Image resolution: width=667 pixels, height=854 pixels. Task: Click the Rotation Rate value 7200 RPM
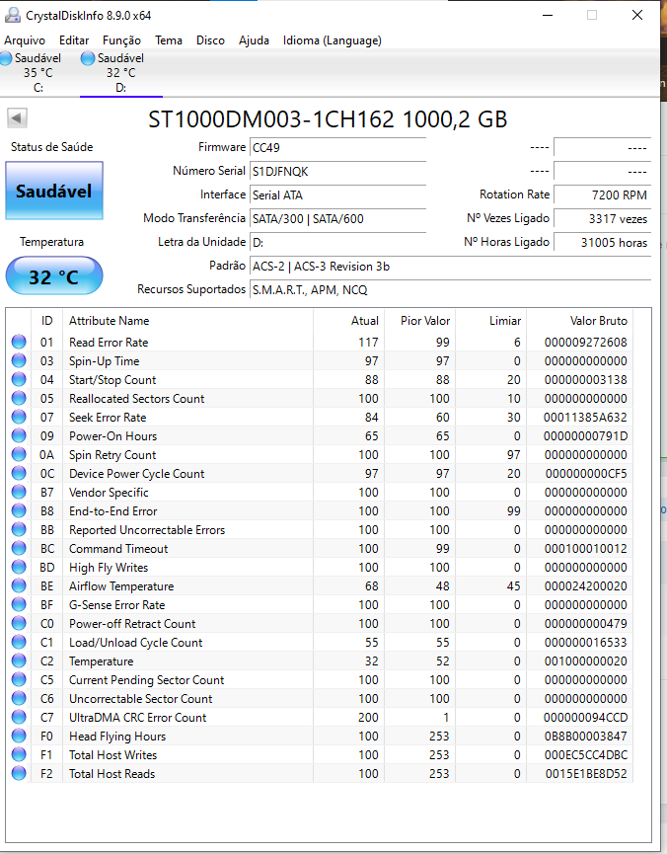602,194
